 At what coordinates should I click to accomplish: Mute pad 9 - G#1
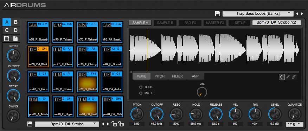coord(34,50)
